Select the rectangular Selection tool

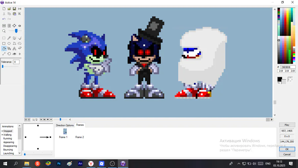tap(4, 38)
